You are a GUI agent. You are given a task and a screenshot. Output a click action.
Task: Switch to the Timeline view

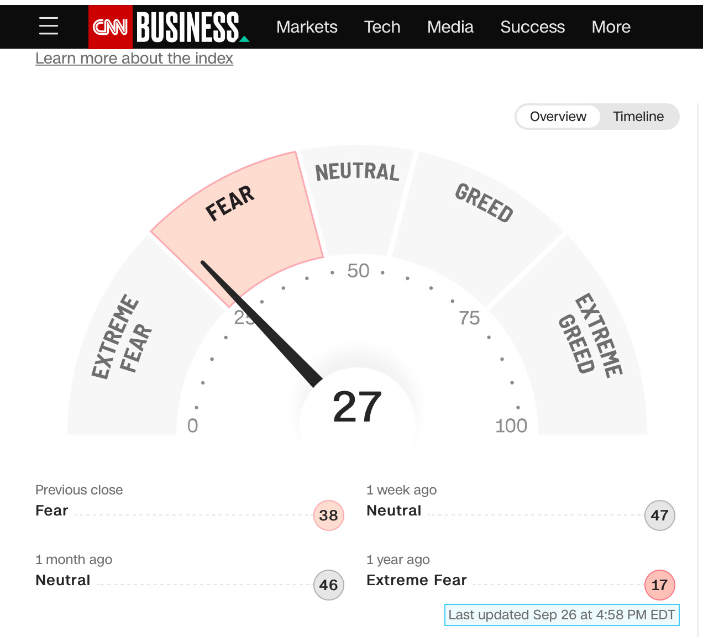coord(638,117)
